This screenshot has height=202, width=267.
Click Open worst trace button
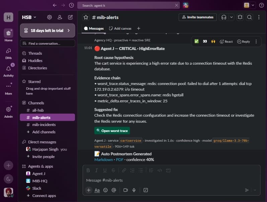[x=112, y=131]
